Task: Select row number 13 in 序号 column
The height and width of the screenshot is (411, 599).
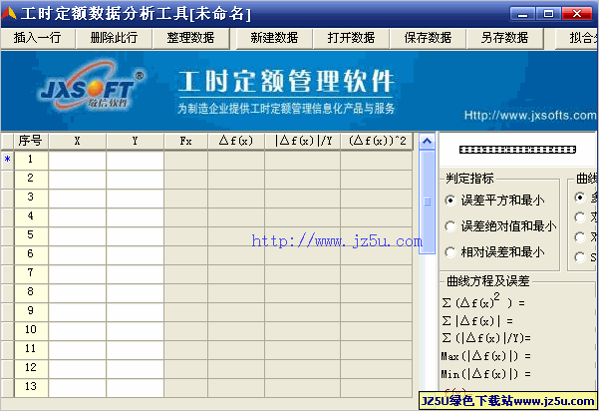Action: pos(31,387)
